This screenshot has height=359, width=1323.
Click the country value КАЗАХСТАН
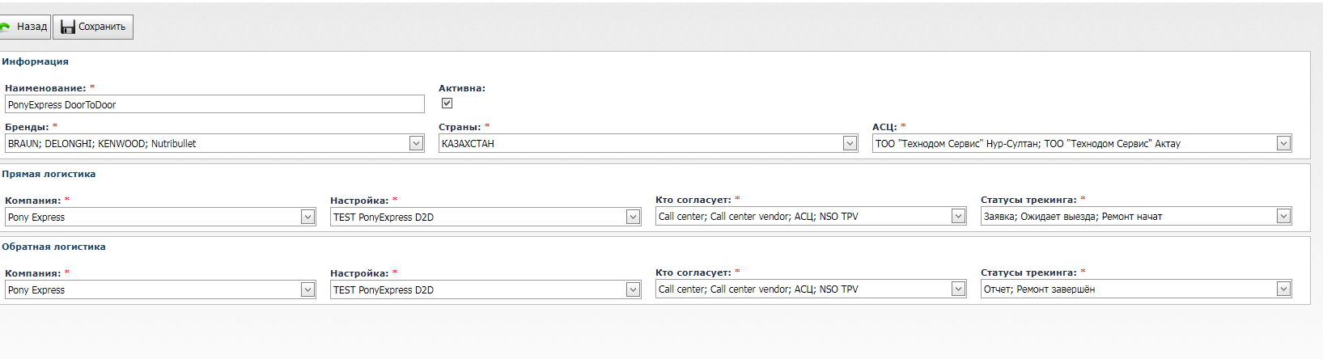[x=468, y=143]
